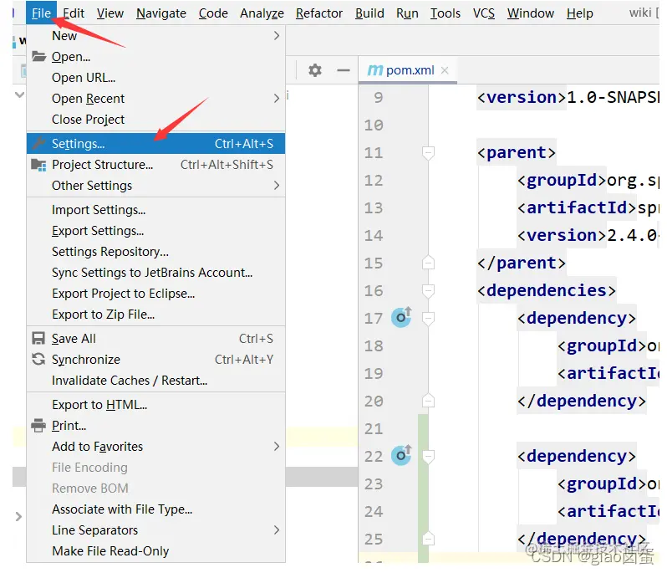This screenshot has width=667, height=573.
Task: Open the View menu
Action: 109,13
